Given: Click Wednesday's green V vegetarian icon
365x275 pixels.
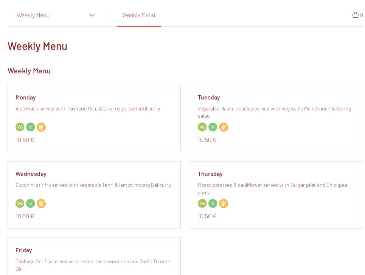Looking at the screenshot, I should tap(31, 204).
